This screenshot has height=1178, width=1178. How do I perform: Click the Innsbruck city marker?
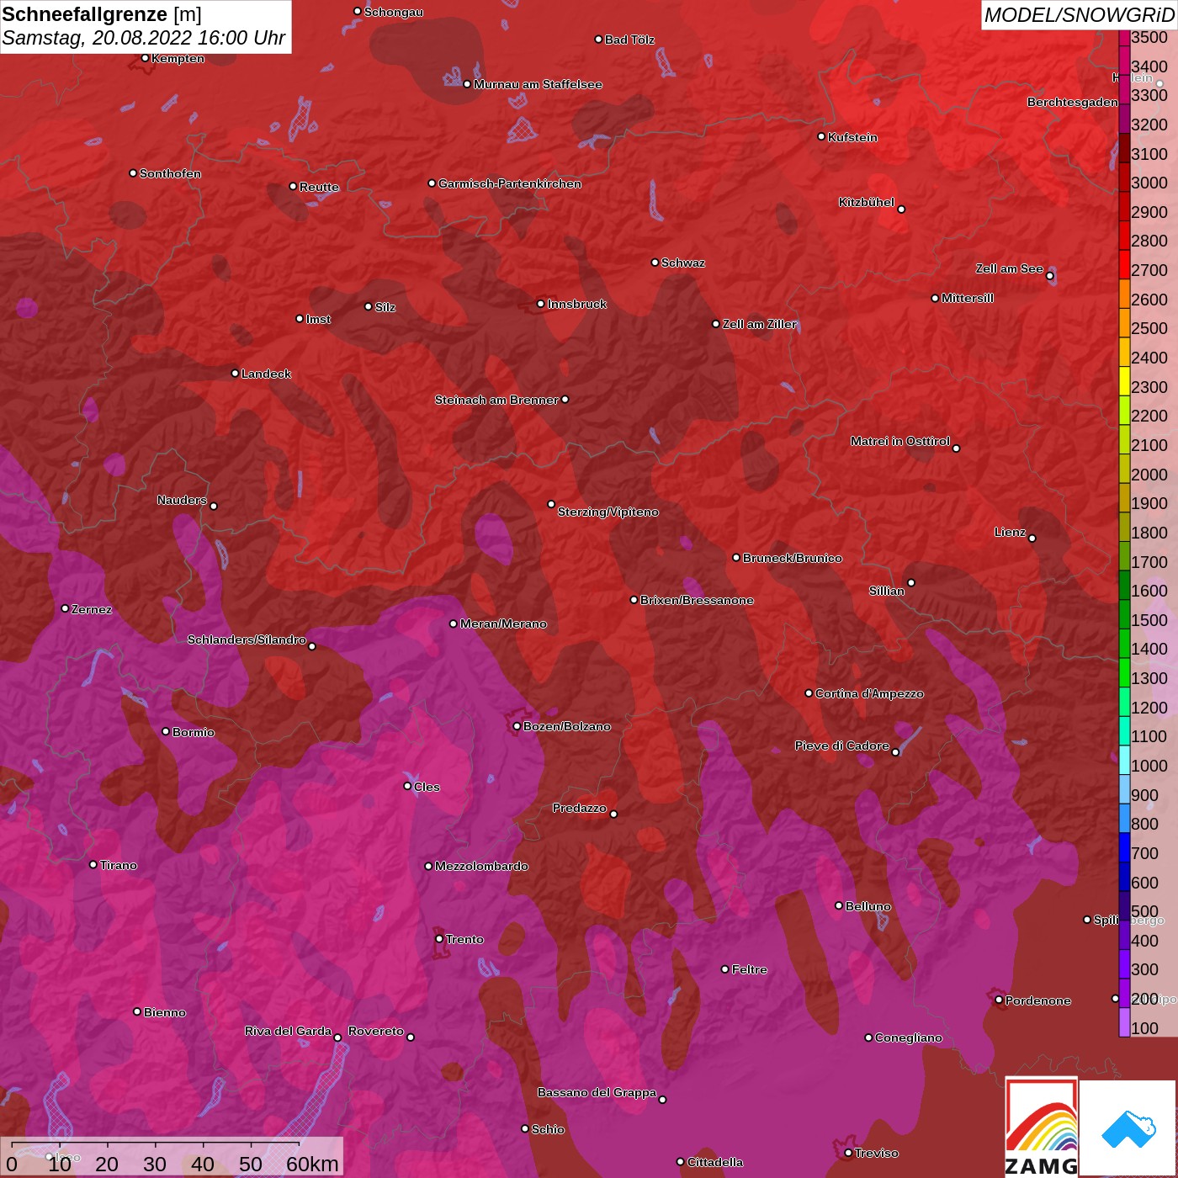541,304
